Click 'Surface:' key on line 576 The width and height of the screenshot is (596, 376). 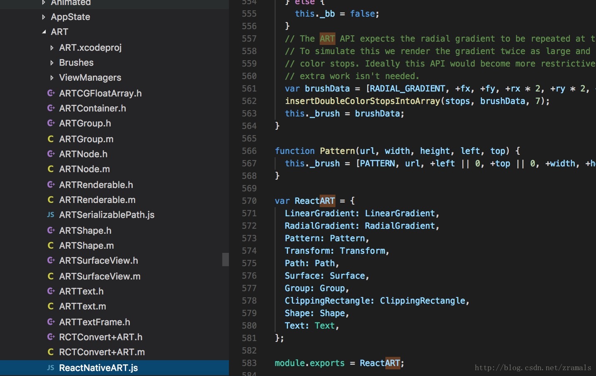point(305,276)
